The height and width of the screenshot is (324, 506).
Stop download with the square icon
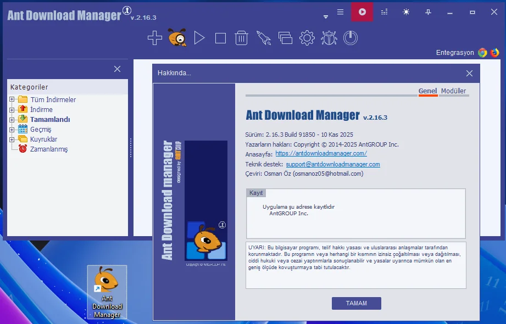tap(220, 38)
